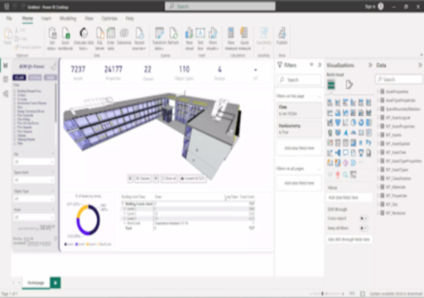The width and height of the screenshot is (424, 298).
Task: Select the stacked bar chart visual
Action: click(x=330, y=103)
